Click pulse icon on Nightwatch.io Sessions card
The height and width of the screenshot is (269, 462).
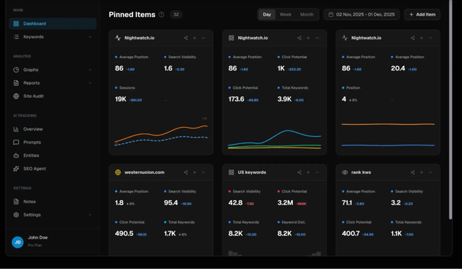coord(118,38)
